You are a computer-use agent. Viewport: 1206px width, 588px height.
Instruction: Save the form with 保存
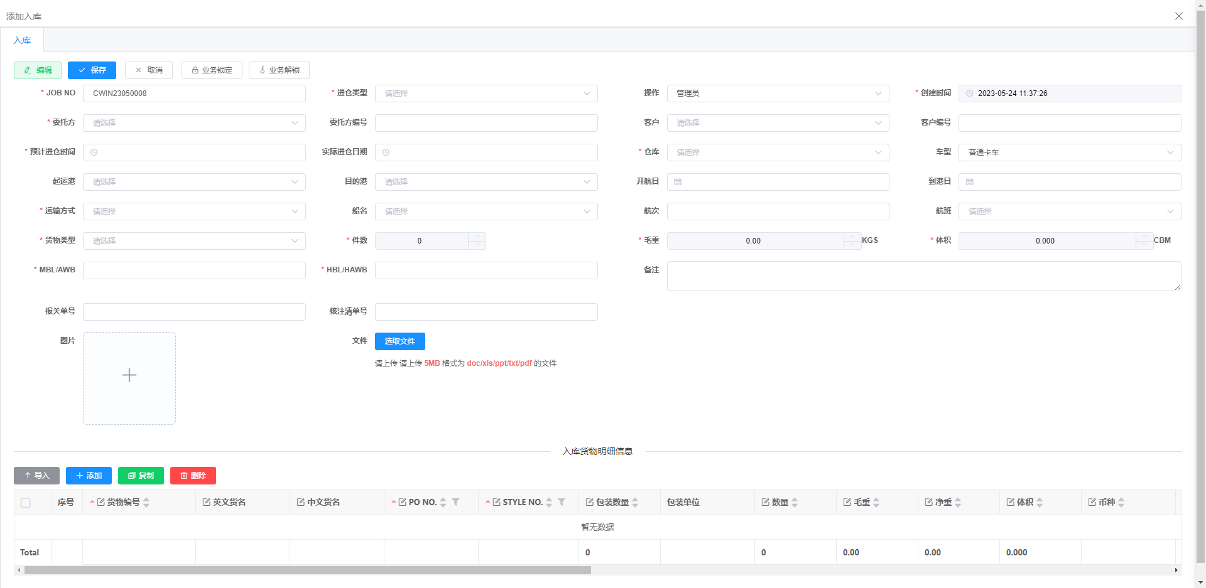point(92,70)
